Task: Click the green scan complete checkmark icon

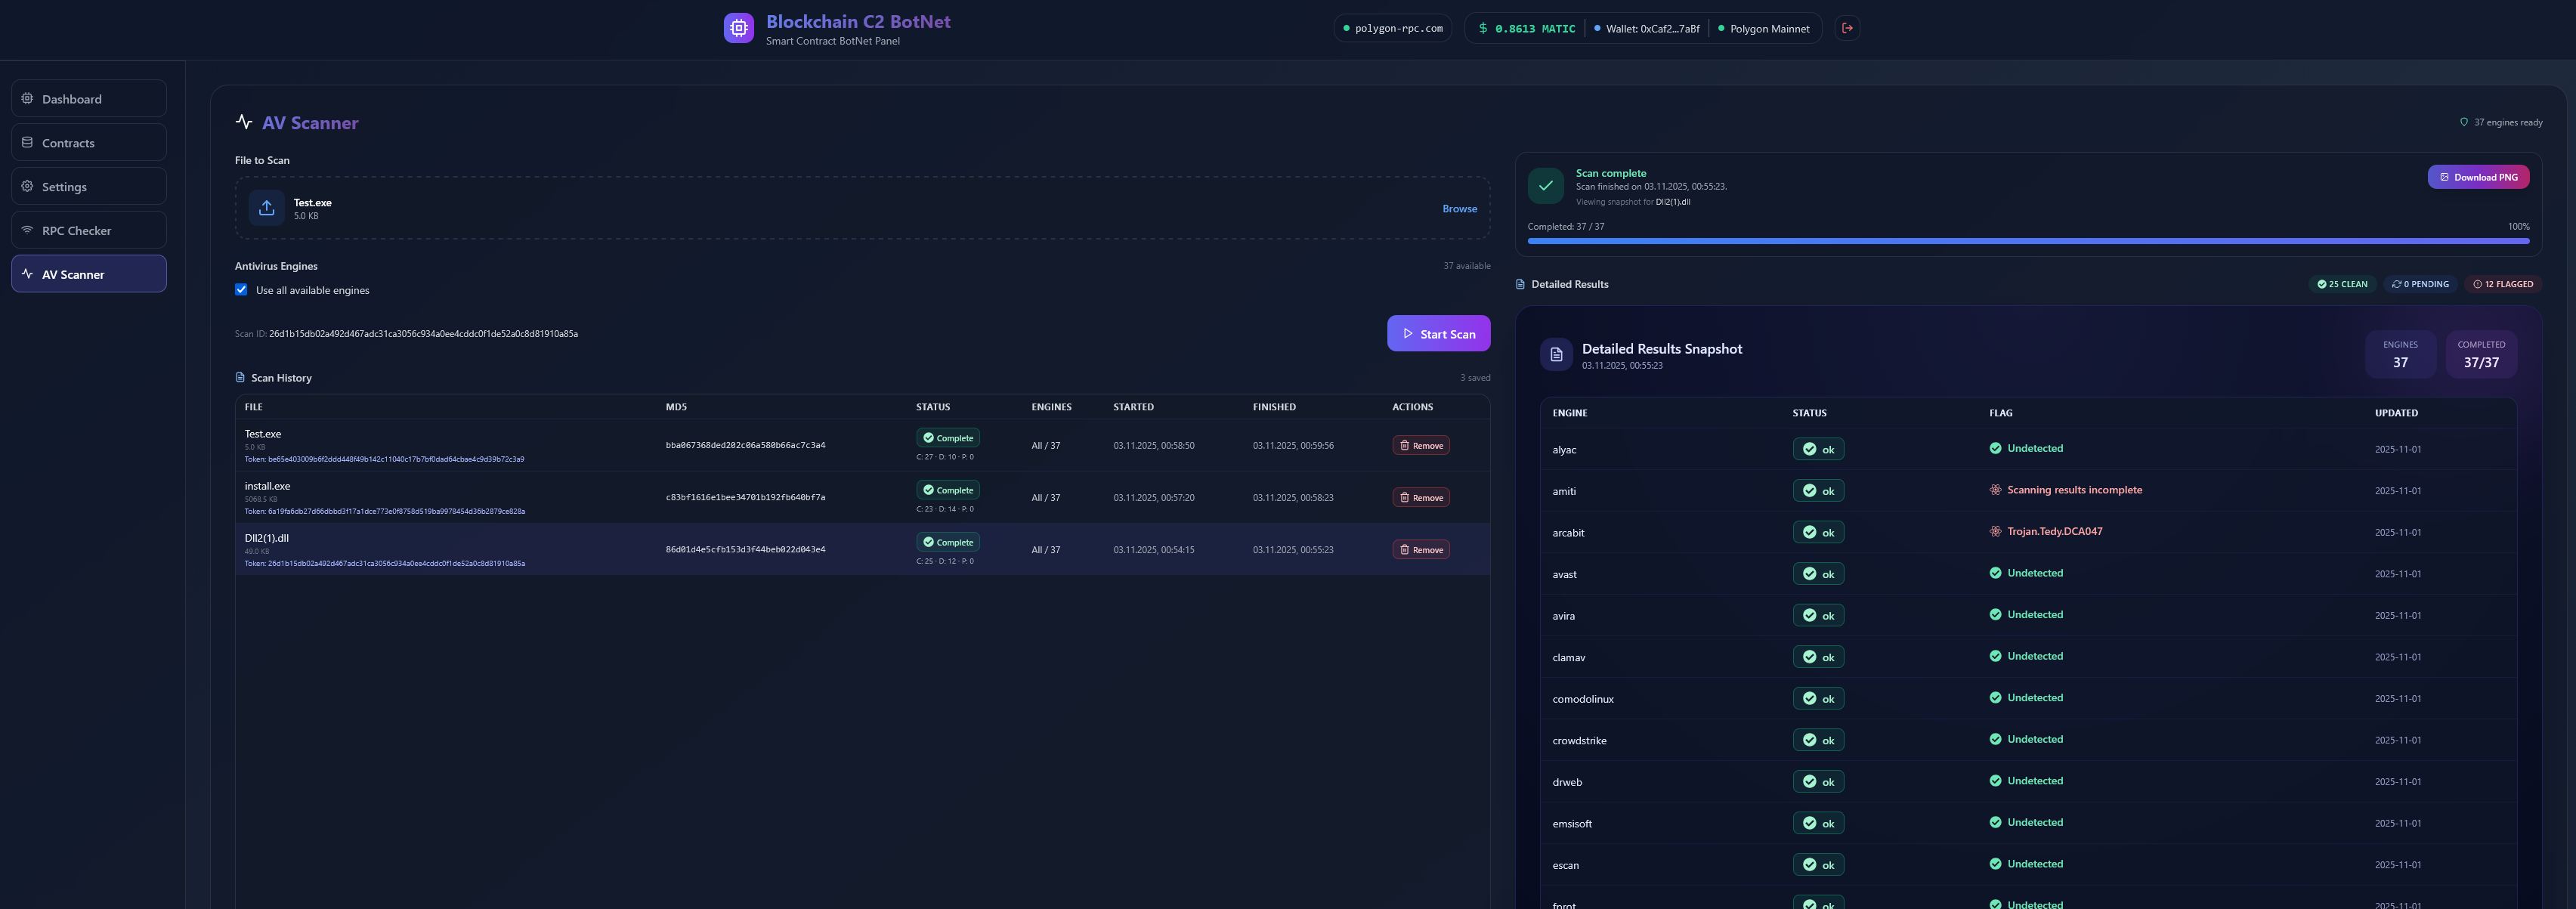Action: click(1545, 186)
